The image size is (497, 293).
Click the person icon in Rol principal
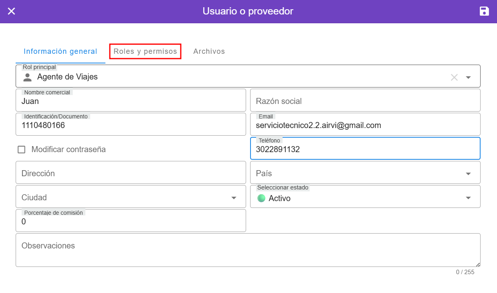27,77
